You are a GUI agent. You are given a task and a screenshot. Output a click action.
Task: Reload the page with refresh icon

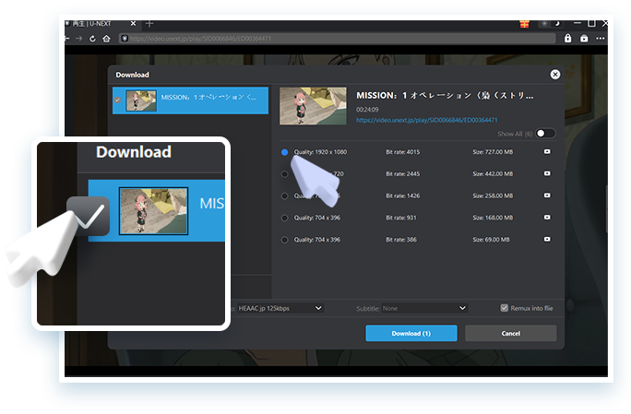(92, 39)
